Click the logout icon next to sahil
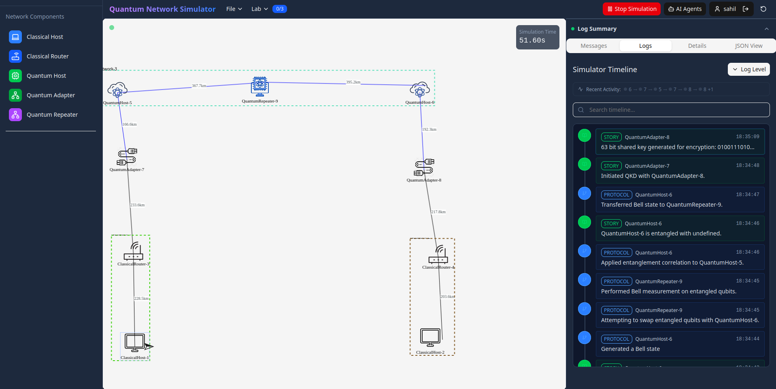This screenshot has width=776, height=389. click(x=746, y=9)
